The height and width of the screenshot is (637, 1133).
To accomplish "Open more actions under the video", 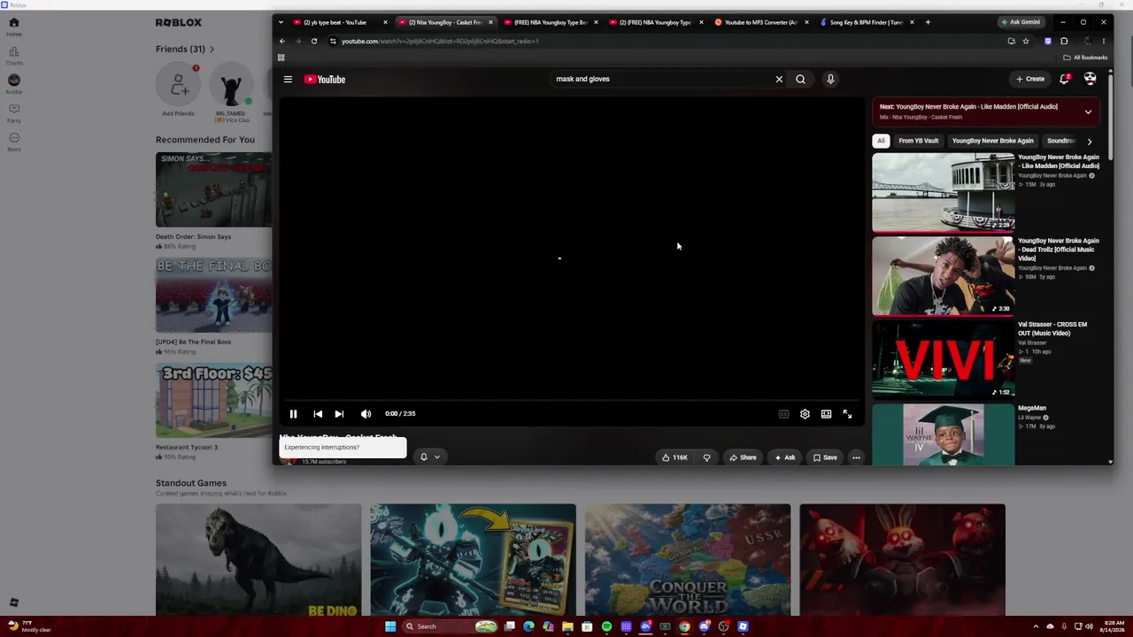I will pyautogui.click(x=856, y=457).
